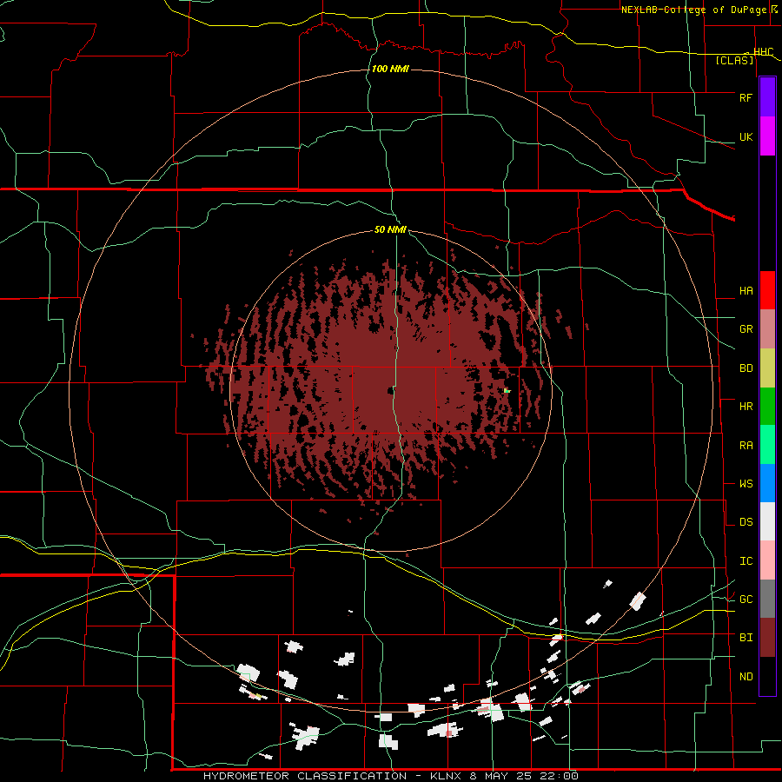Click the "BD" legend label

pyautogui.click(x=746, y=368)
